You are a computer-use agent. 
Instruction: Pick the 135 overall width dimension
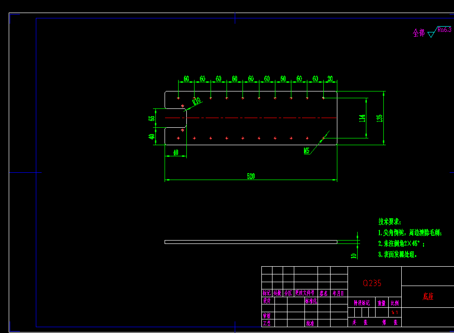point(379,118)
